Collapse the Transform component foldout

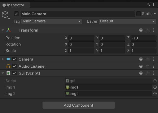coord(3,30)
